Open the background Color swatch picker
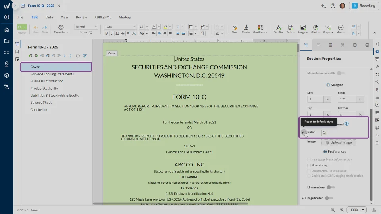This screenshot has height=214, width=381. pyautogui.click(x=324, y=132)
